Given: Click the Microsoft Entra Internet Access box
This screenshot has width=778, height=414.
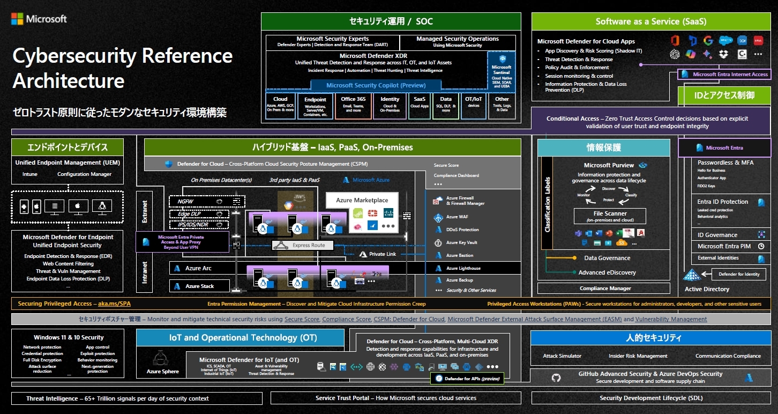Looking at the screenshot, I should [725, 75].
